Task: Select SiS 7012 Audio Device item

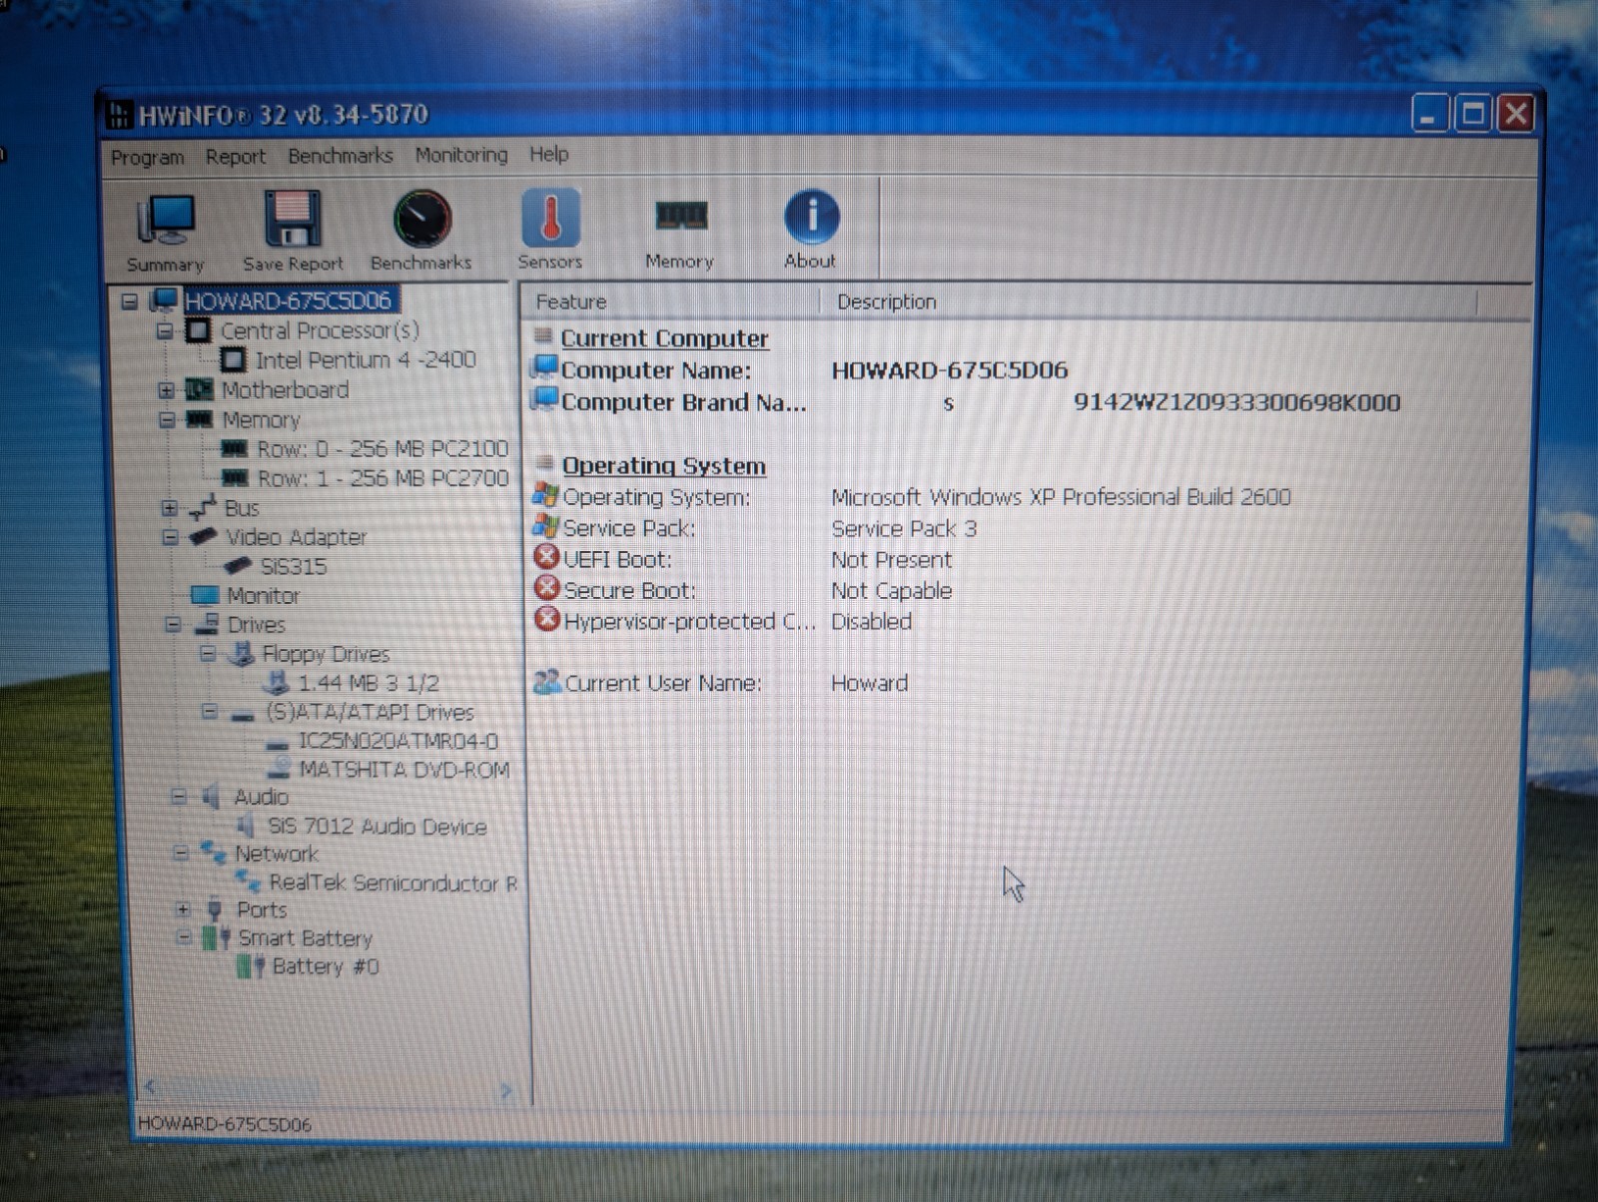Action: [x=377, y=826]
